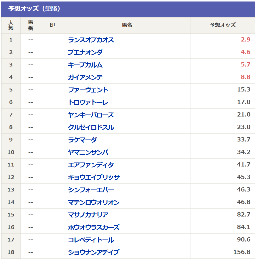
Task: Open ヤンキーバローズ horse page
Action: point(91,115)
